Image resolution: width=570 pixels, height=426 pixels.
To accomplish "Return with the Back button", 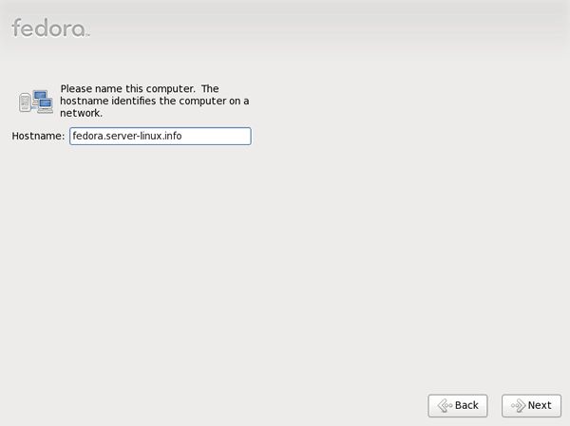I will (458, 405).
